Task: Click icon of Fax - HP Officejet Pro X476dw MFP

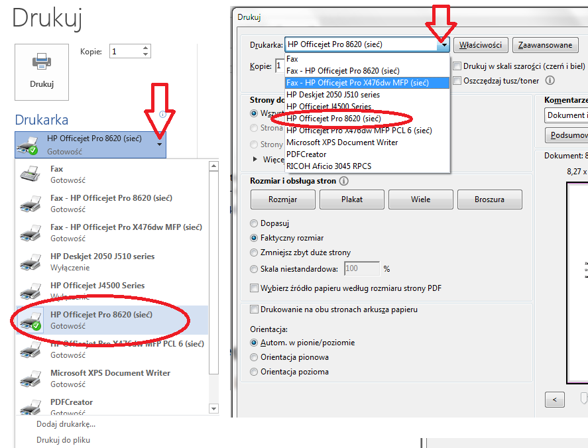Action: coord(30,233)
